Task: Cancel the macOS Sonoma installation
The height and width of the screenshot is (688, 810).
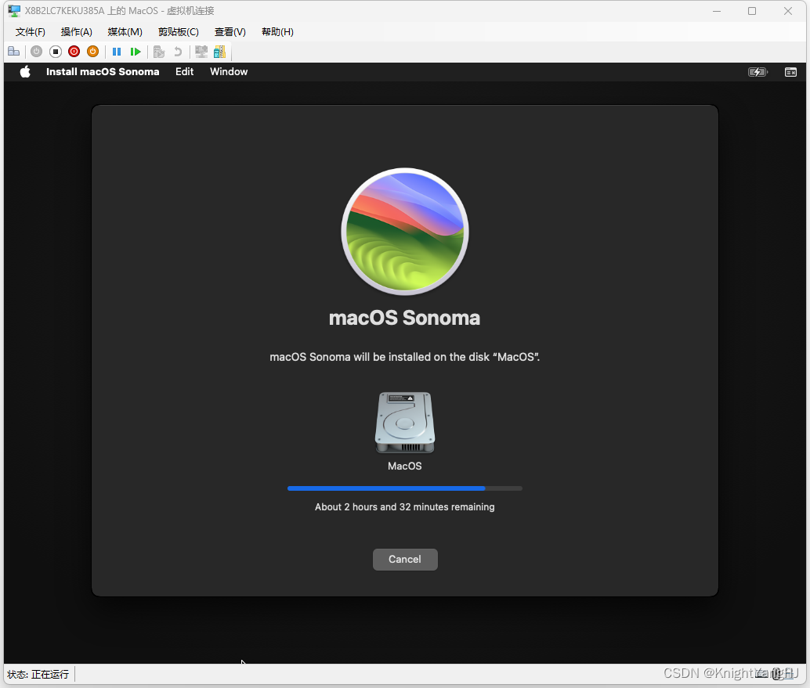Action: (x=404, y=559)
